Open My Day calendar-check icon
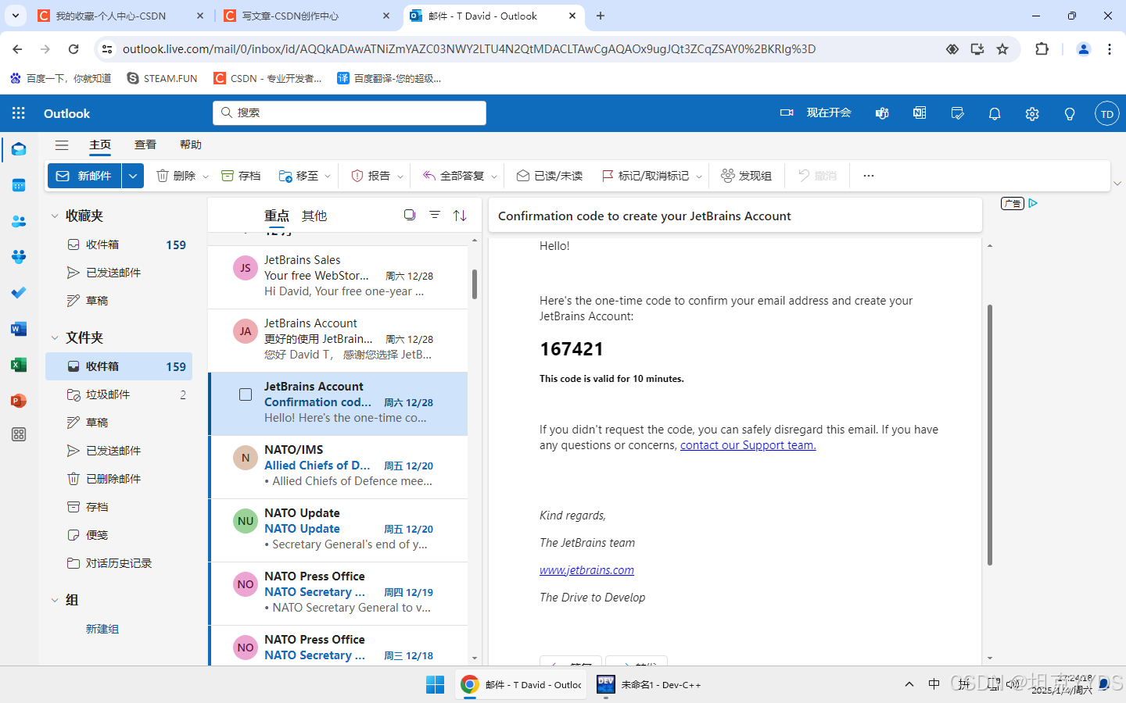This screenshot has width=1126, height=703. coord(957,113)
